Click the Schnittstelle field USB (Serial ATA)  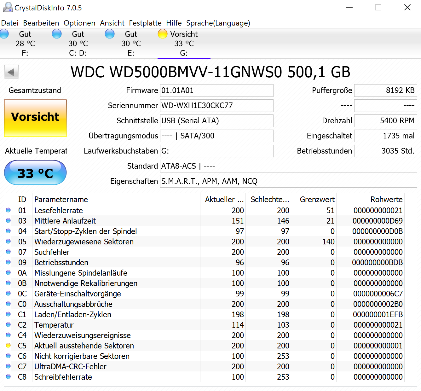(x=217, y=121)
